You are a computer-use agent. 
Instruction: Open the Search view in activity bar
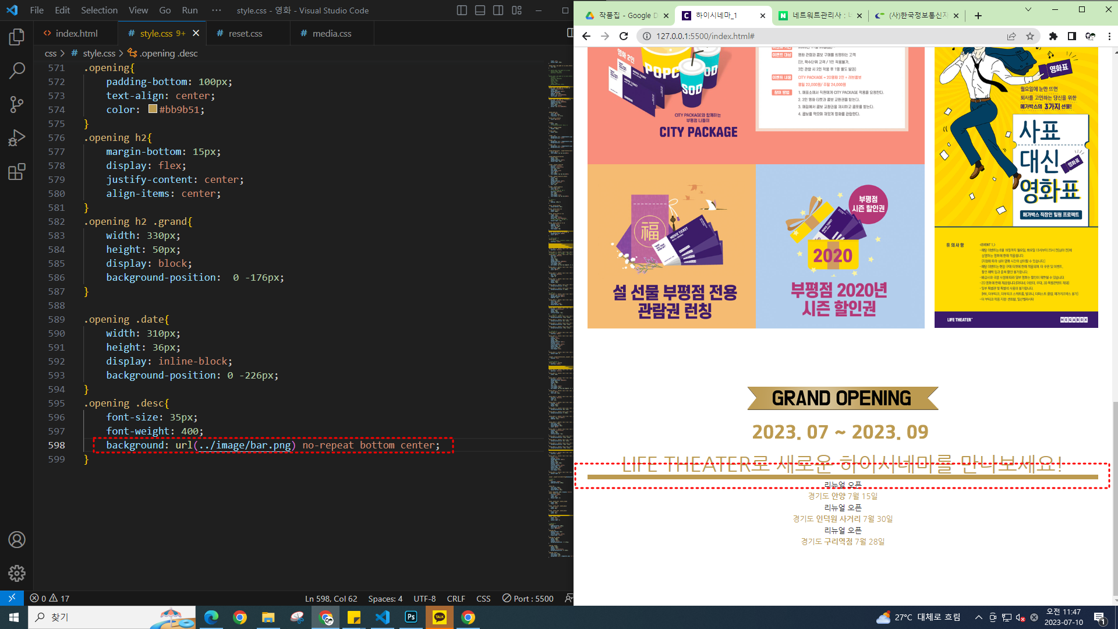[x=16, y=71]
